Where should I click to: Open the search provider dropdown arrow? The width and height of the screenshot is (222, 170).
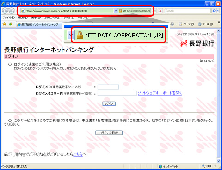(x=218, y=11)
